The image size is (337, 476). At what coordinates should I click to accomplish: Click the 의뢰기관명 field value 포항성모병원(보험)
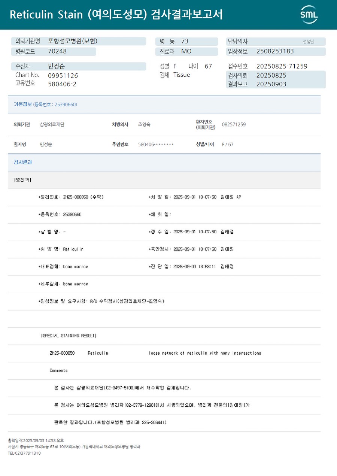73,41
